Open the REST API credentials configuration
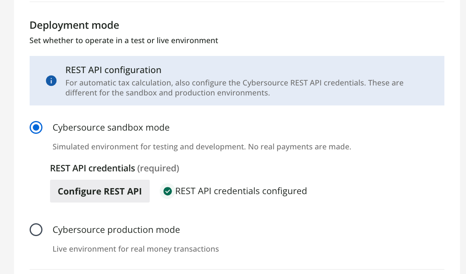This screenshot has width=466, height=274. [x=100, y=191]
